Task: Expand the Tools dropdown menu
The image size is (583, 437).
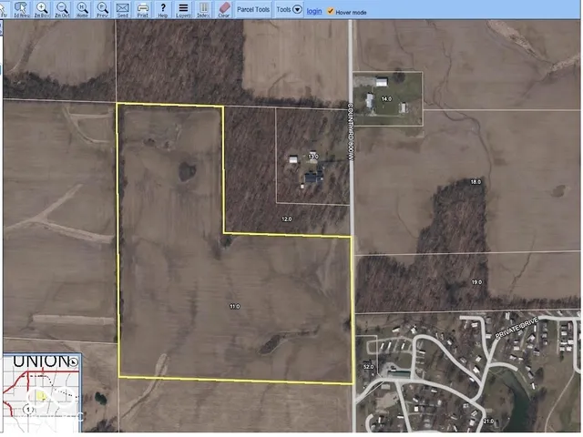Action: pos(290,10)
